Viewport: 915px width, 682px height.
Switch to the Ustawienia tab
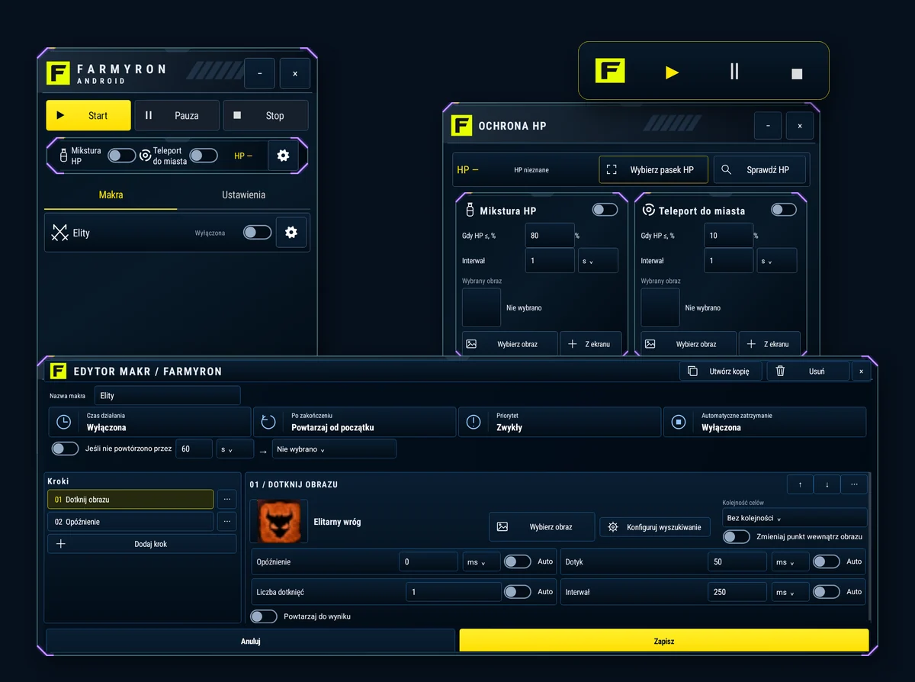[x=243, y=195]
